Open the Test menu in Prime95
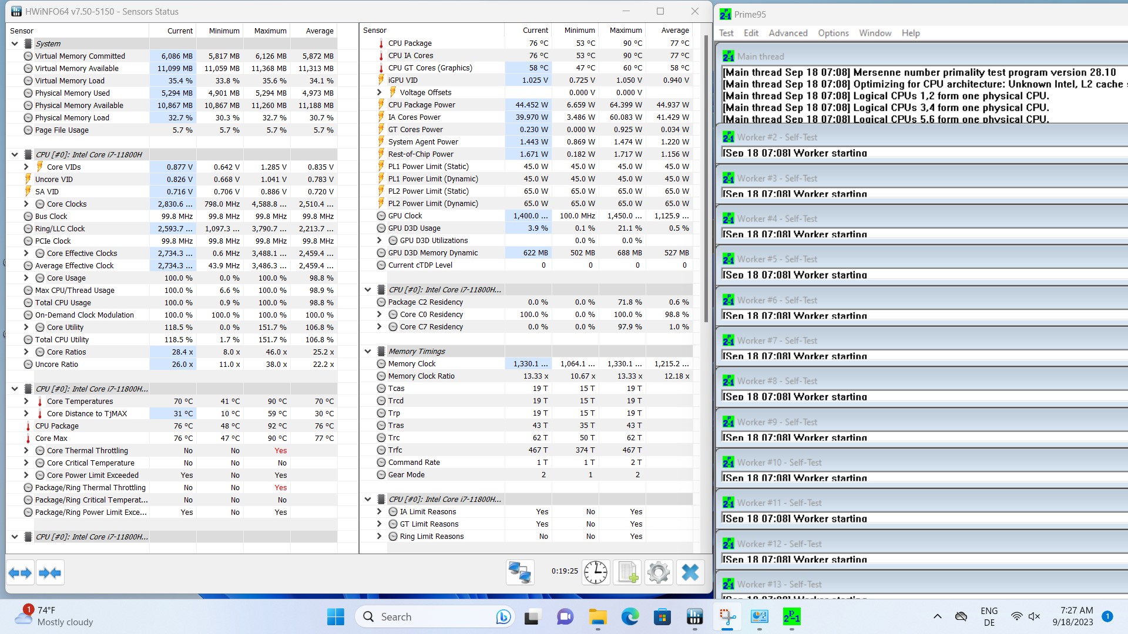This screenshot has width=1128, height=634. coord(726,33)
